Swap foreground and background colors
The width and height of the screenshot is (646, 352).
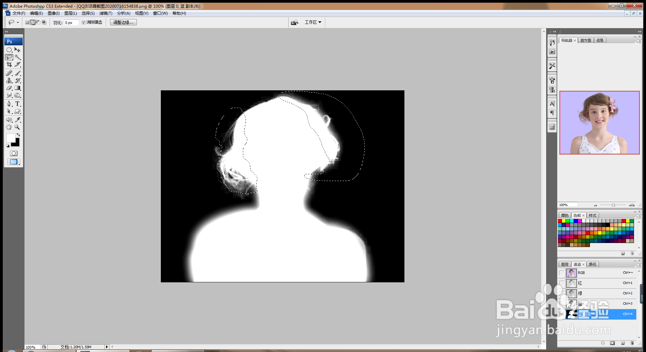[x=18, y=135]
